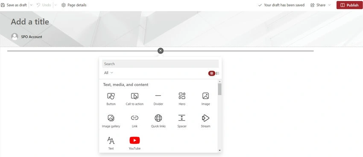
Task: Insert a Call to action web part
Action: [135, 99]
